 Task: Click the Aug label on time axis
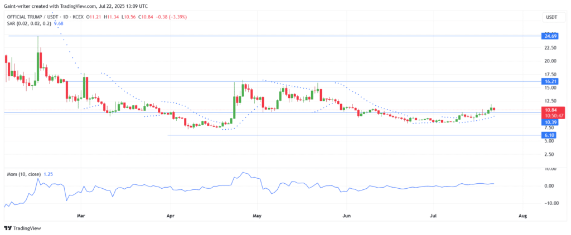pos(522,216)
